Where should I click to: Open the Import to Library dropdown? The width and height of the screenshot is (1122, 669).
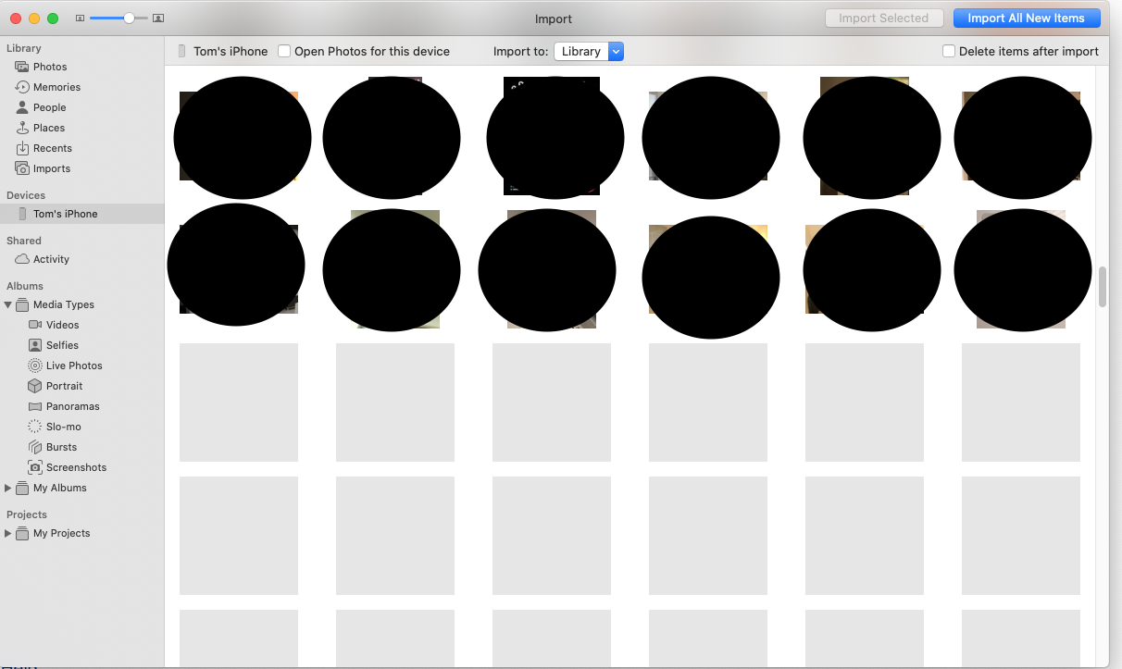[x=589, y=52]
